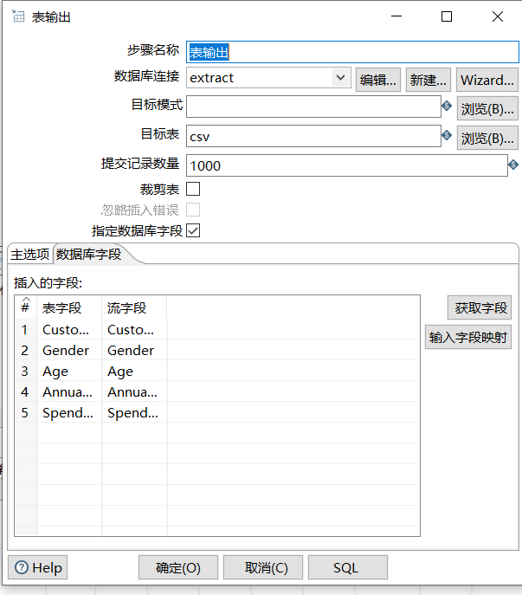Minimize the 表输出 dialog window

(396, 16)
